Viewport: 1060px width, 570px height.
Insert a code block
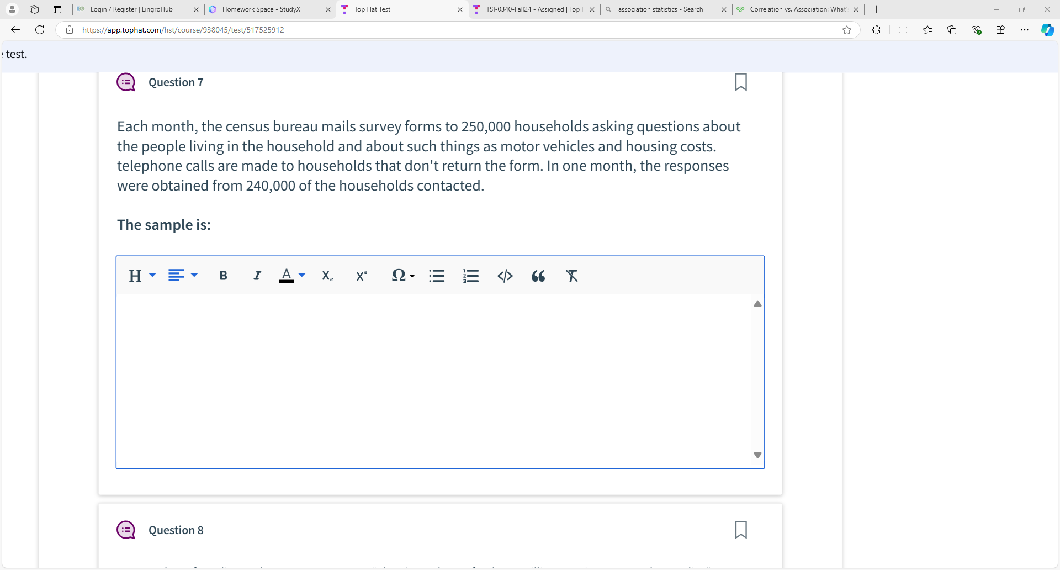[x=505, y=276]
